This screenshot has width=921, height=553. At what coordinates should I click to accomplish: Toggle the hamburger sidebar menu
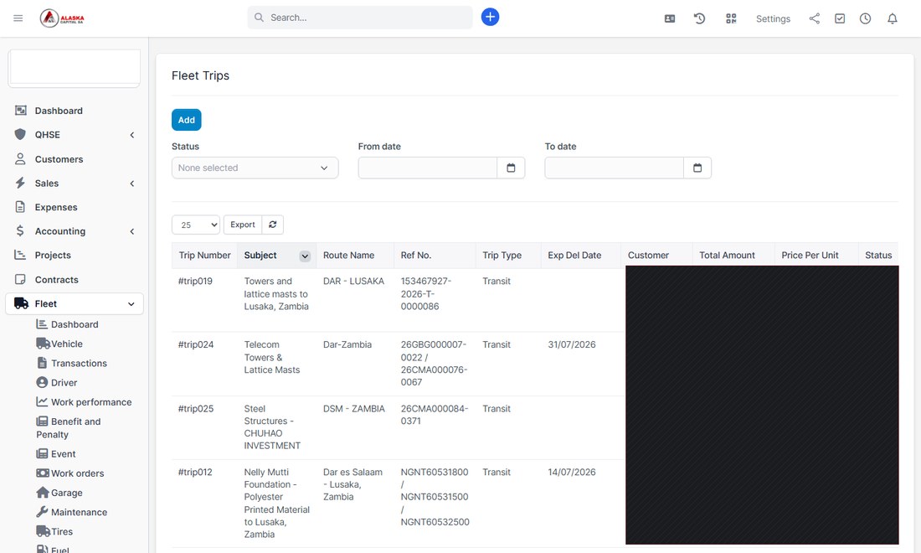18,18
